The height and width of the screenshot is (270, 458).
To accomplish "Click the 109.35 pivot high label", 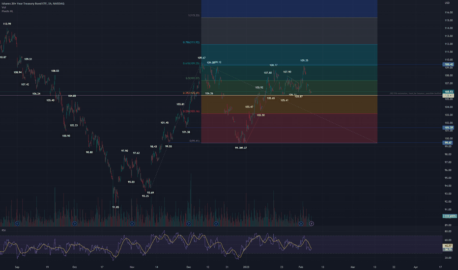I will pos(304,60).
